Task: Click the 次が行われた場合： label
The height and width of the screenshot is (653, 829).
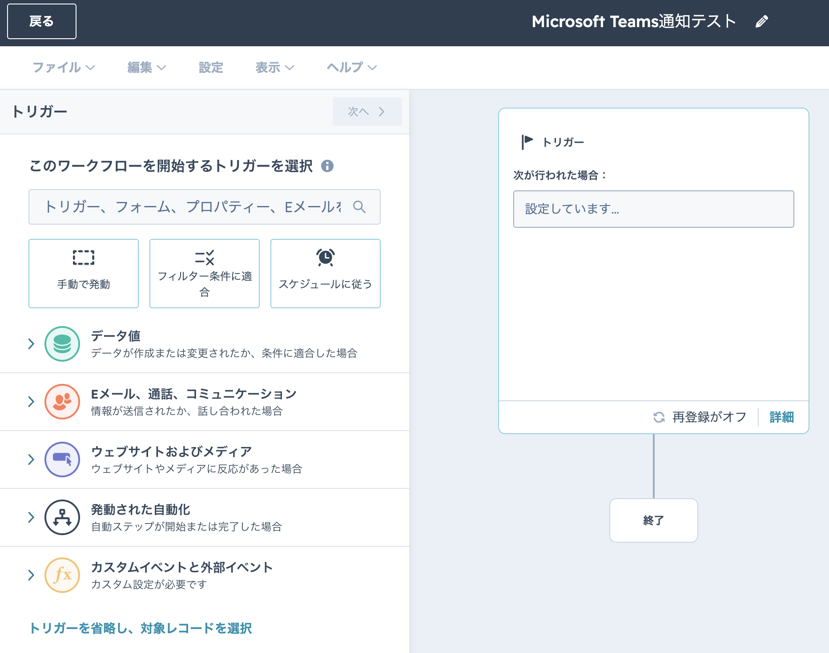Action: point(560,175)
